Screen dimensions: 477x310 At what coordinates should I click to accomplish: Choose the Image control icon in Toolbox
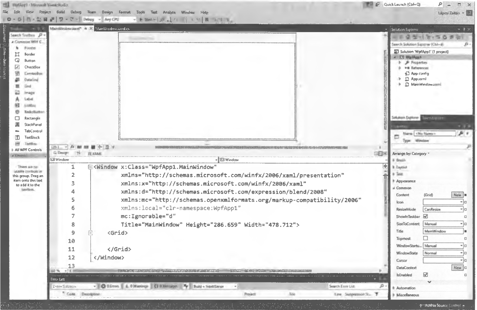click(x=17, y=93)
